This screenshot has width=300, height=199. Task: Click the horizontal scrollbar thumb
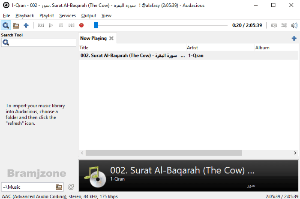coord(164,153)
